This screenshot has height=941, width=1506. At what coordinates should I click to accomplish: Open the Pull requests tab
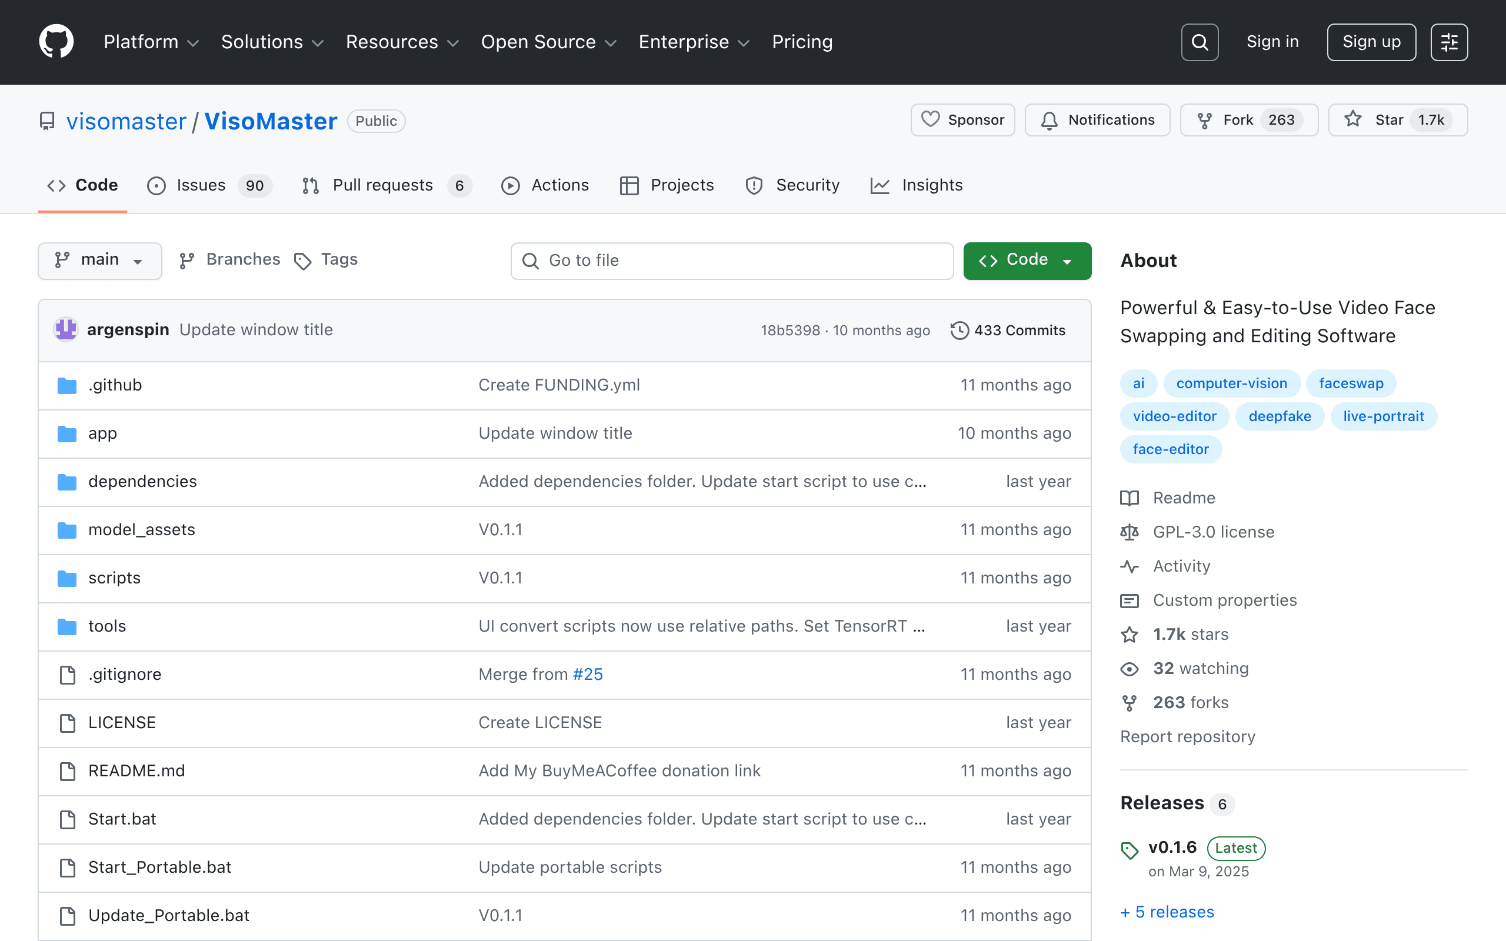click(x=387, y=185)
